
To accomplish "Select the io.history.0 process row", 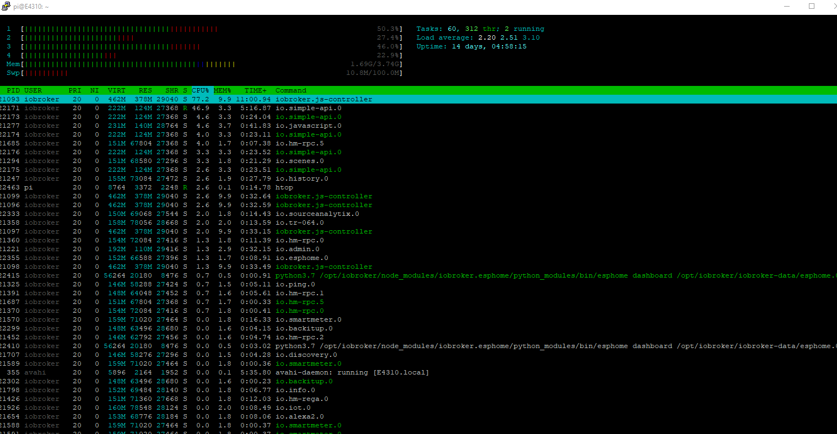I will click(418, 178).
